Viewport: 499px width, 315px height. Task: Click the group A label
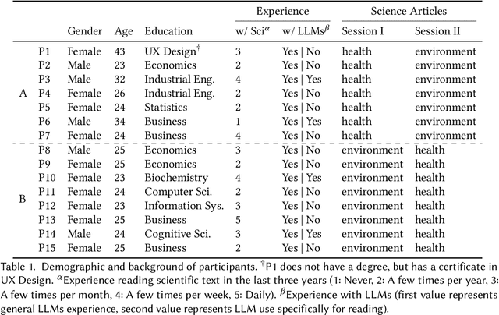tap(21, 93)
